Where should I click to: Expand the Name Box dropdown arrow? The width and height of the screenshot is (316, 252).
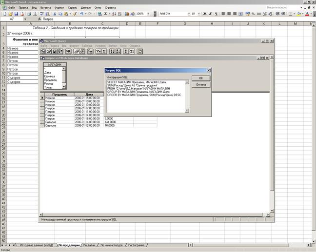click(25, 19)
